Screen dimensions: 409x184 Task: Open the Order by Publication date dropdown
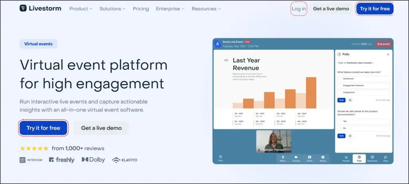(356, 63)
